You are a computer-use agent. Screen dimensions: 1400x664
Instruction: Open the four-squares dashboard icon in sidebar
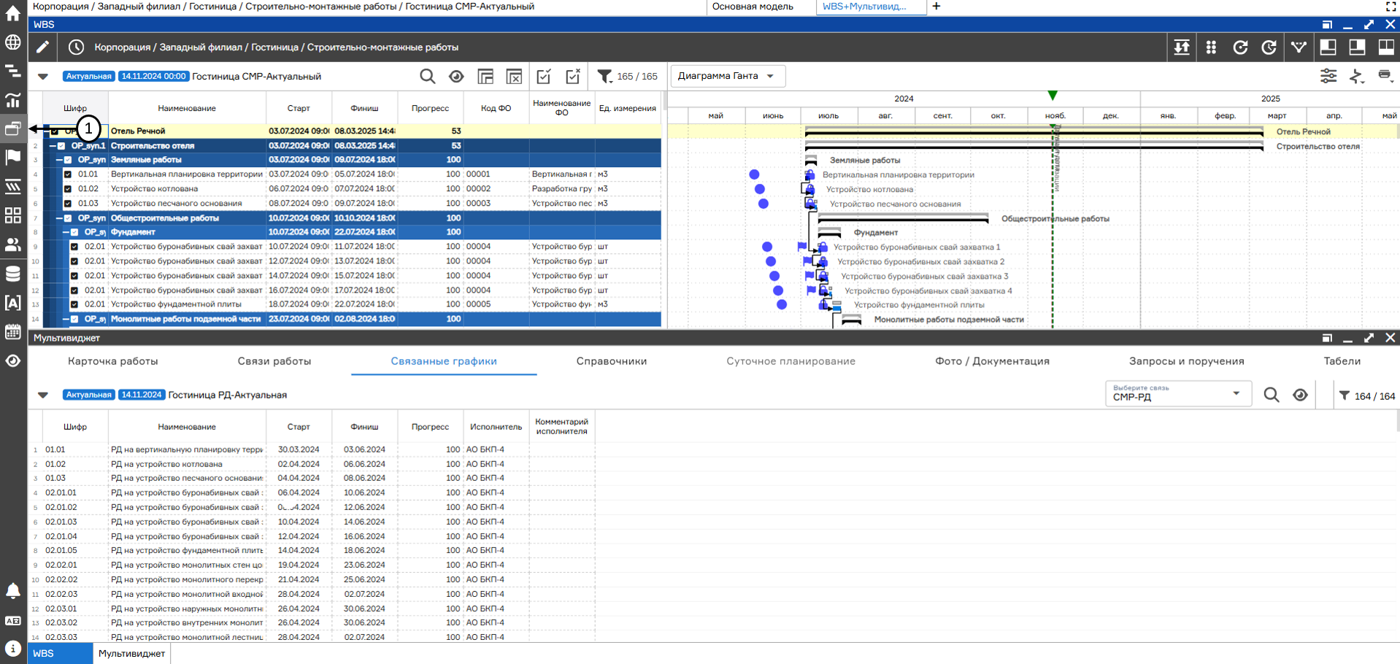[13, 215]
